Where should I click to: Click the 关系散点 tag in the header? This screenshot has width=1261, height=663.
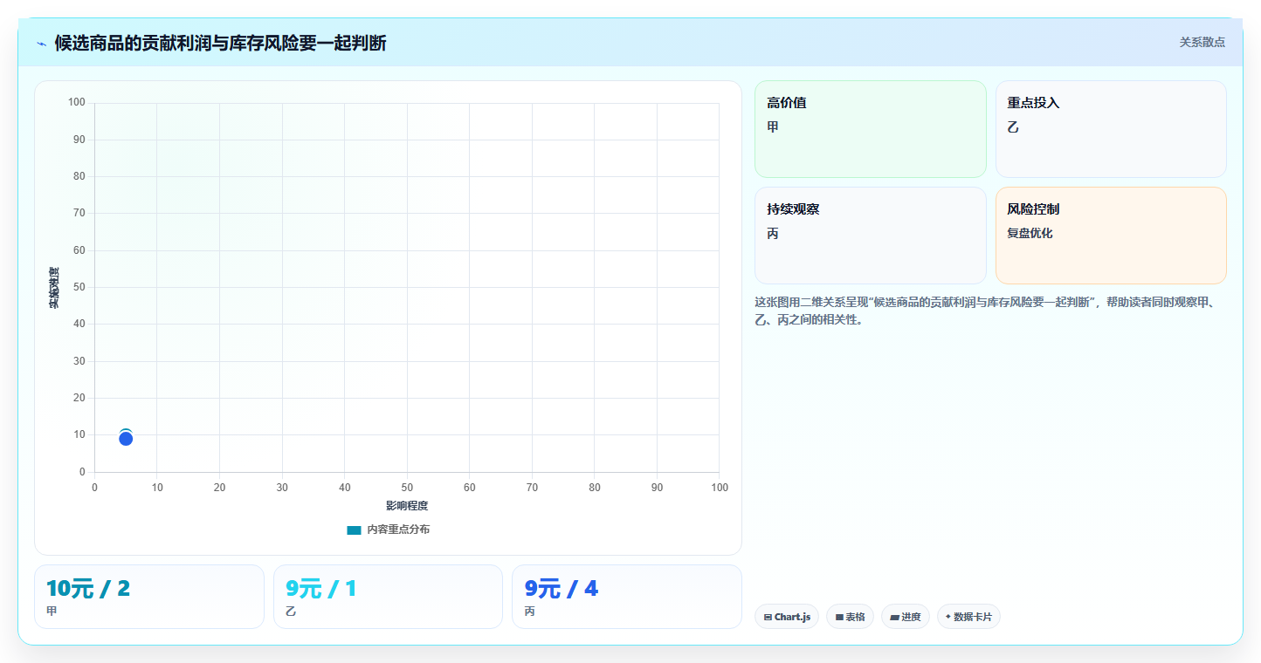1202,42
